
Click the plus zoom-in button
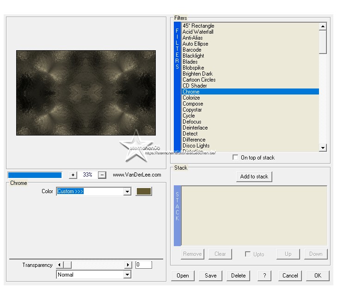73,175
